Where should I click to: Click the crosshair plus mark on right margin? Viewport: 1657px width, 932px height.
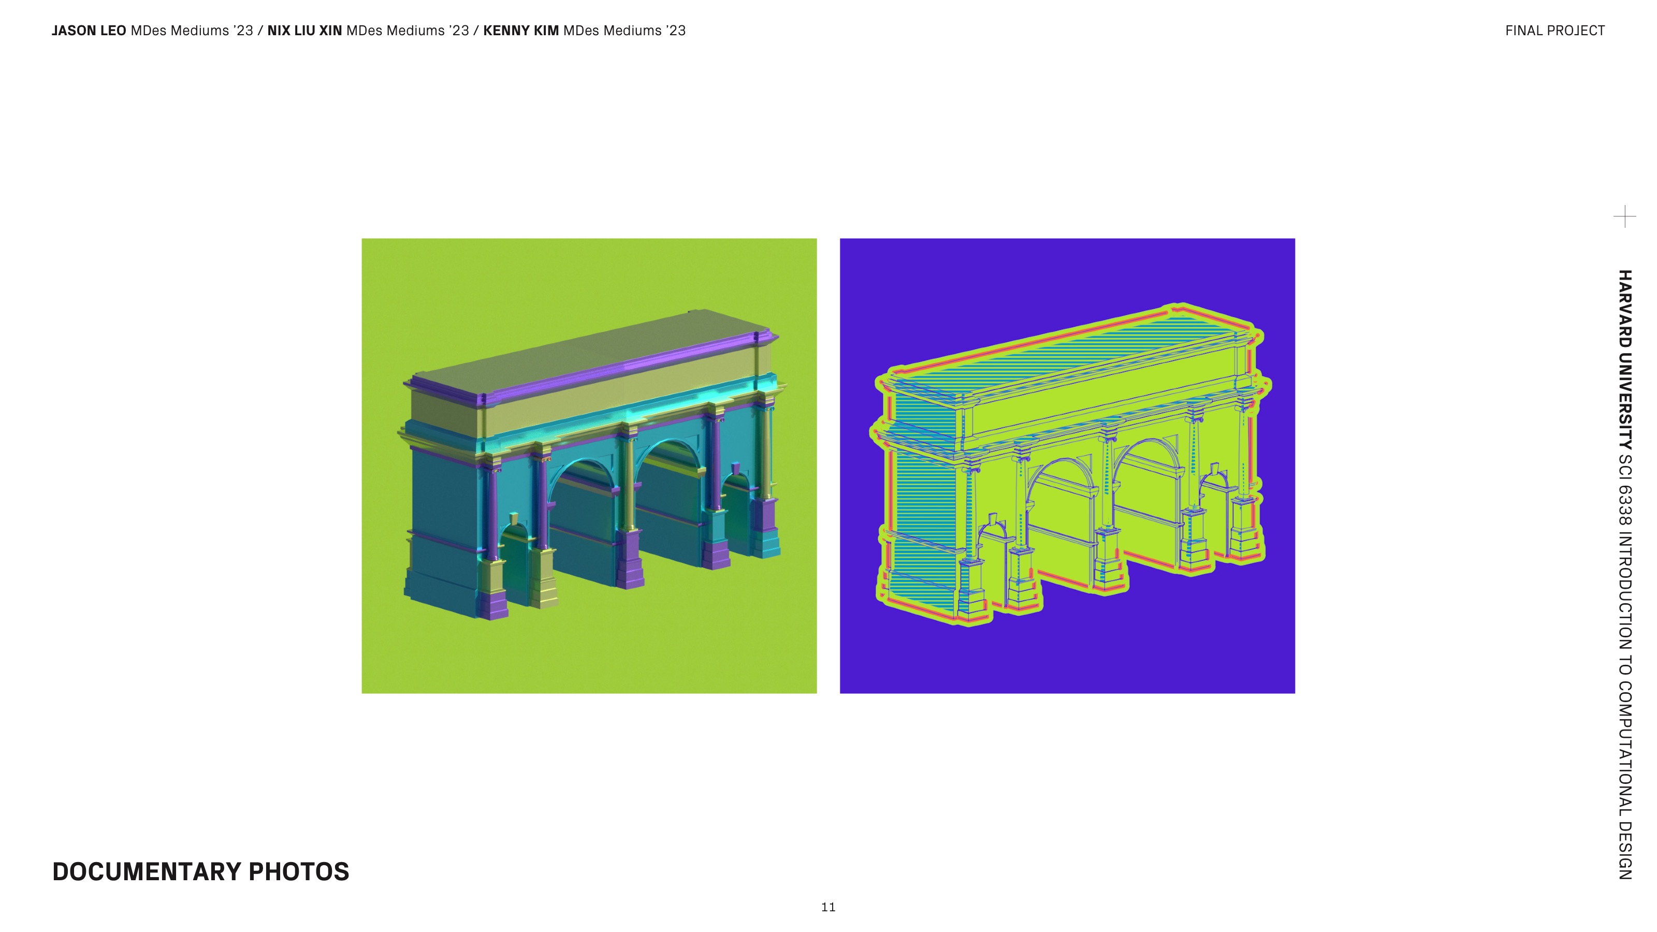pyautogui.click(x=1625, y=217)
